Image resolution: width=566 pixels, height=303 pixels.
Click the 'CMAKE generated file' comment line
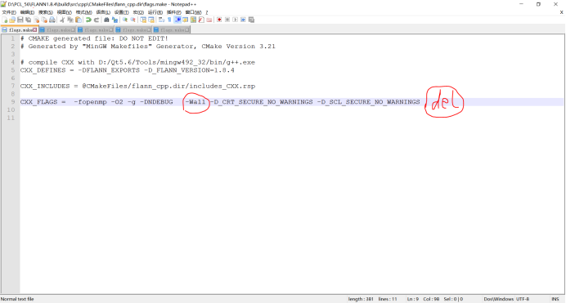(x=94, y=38)
